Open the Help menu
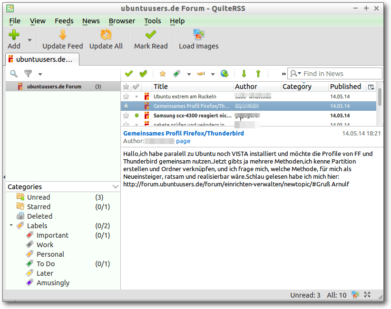The width and height of the screenshot is (391, 309). tap(177, 21)
